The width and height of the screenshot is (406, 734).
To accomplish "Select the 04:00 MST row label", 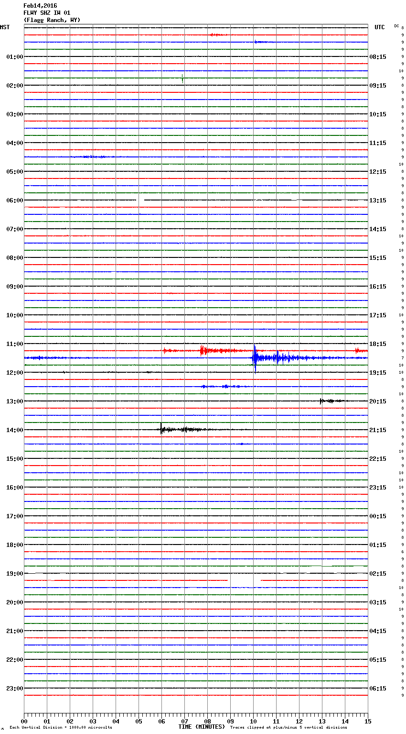I will (15, 143).
